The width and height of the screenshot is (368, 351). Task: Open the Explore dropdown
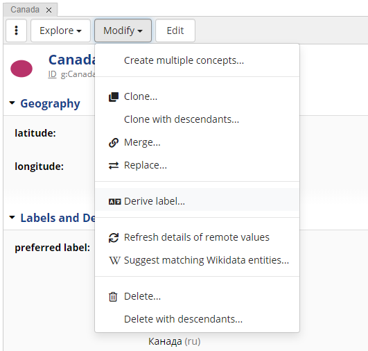[x=60, y=31]
